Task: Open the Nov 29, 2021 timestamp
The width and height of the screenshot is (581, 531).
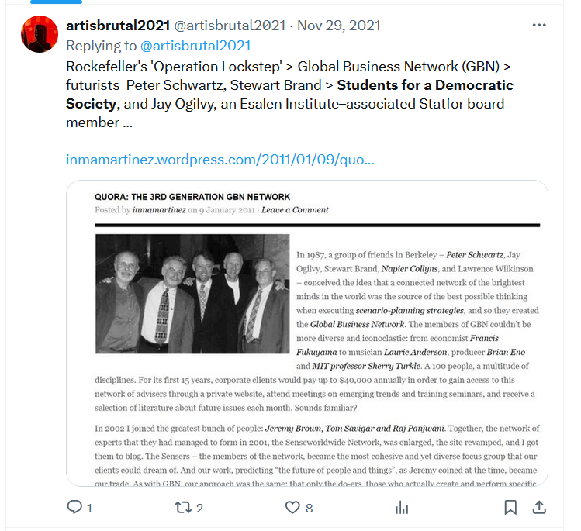Action: (x=339, y=26)
